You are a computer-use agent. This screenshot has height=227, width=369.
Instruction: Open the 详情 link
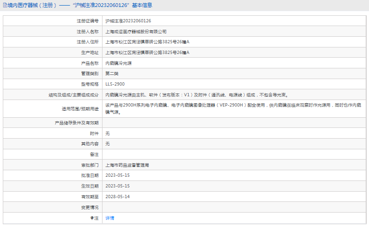(x=109, y=218)
